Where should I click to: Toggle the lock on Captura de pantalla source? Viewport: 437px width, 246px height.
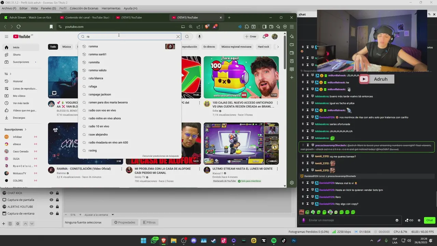click(57, 200)
